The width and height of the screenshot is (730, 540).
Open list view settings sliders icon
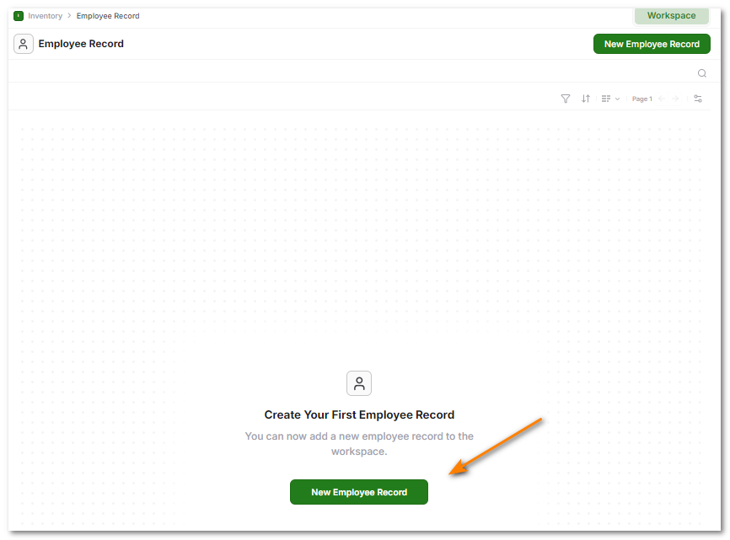click(x=698, y=99)
